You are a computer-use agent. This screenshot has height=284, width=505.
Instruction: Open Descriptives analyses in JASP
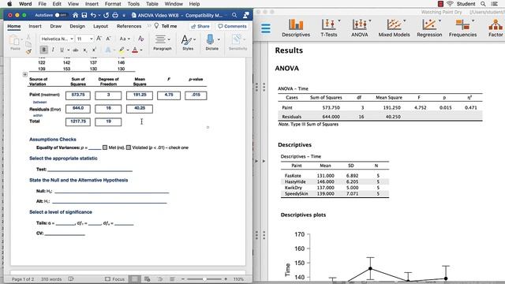[296, 28]
